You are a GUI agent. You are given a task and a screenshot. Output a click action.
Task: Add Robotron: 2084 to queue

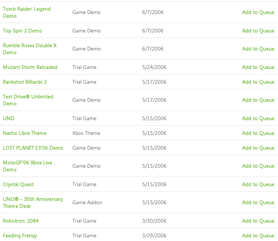click(258, 221)
